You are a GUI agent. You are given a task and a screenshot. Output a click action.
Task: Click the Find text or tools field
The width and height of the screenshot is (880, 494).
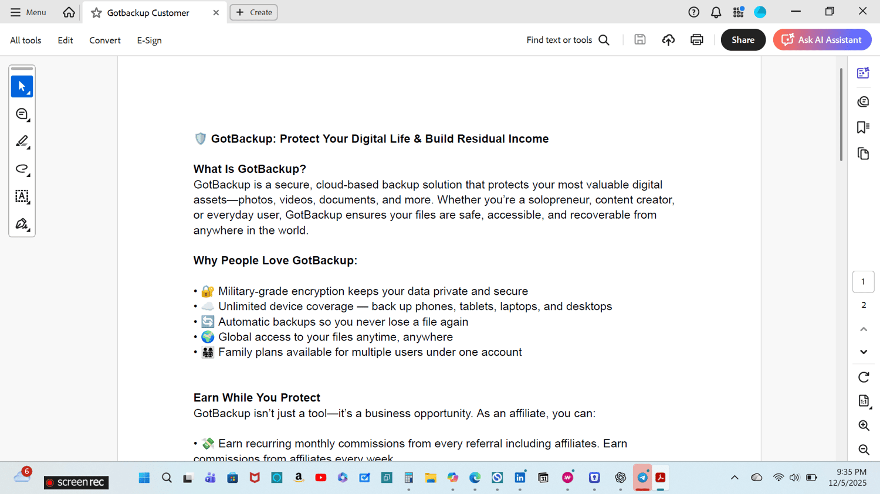tap(568, 40)
